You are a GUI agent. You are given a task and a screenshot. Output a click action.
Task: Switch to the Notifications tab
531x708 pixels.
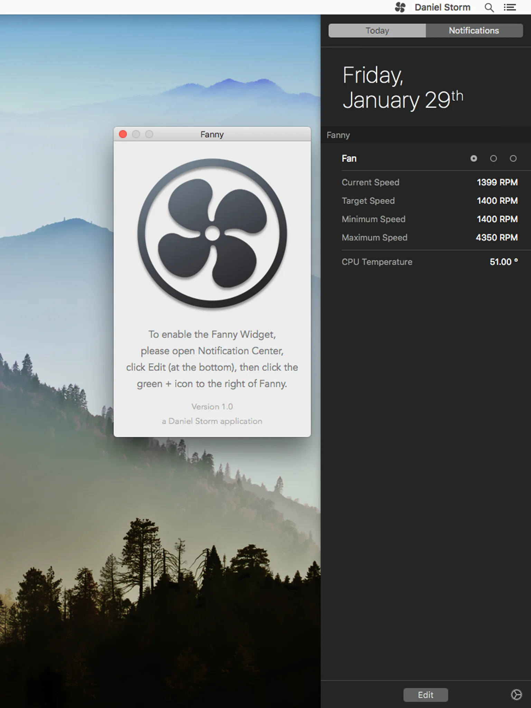pos(474,30)
